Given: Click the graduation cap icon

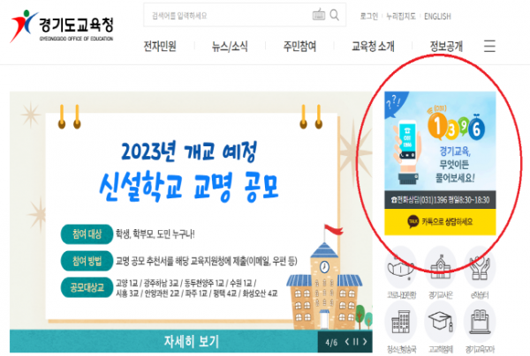Looking at the screenshot, I should (x=441, y=322).
